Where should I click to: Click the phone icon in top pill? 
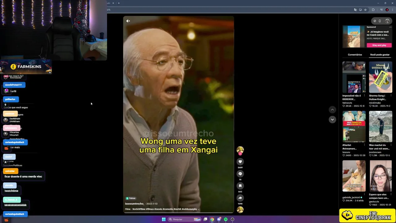380,21
